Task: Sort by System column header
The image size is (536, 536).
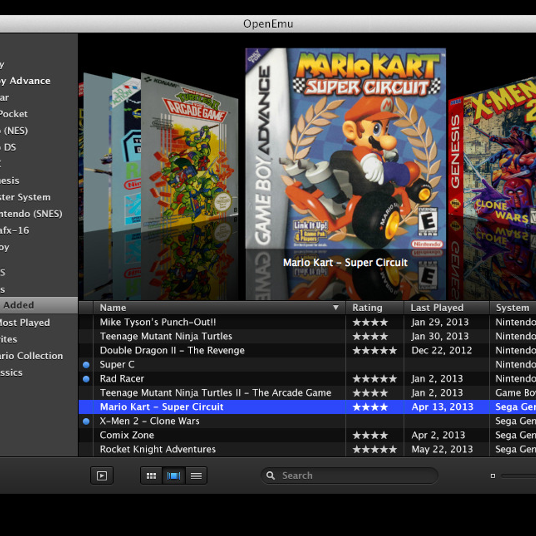Action: click(x=513, y=308)
